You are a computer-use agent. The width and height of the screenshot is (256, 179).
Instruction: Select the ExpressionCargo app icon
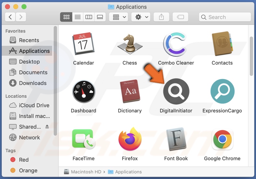point(222,91)
